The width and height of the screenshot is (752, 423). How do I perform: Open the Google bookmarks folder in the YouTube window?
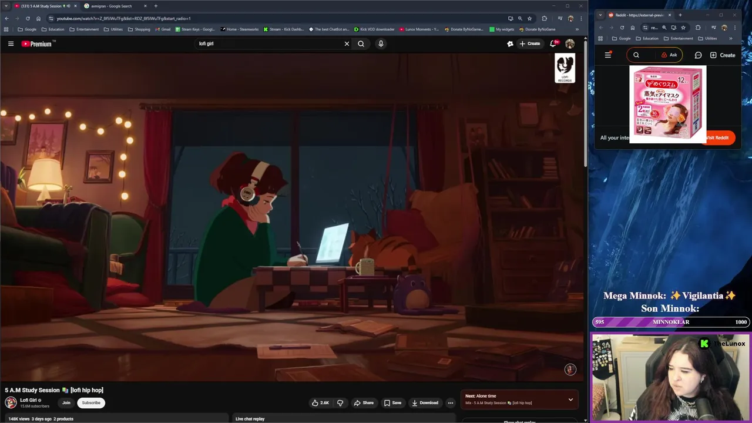[27, 29]
